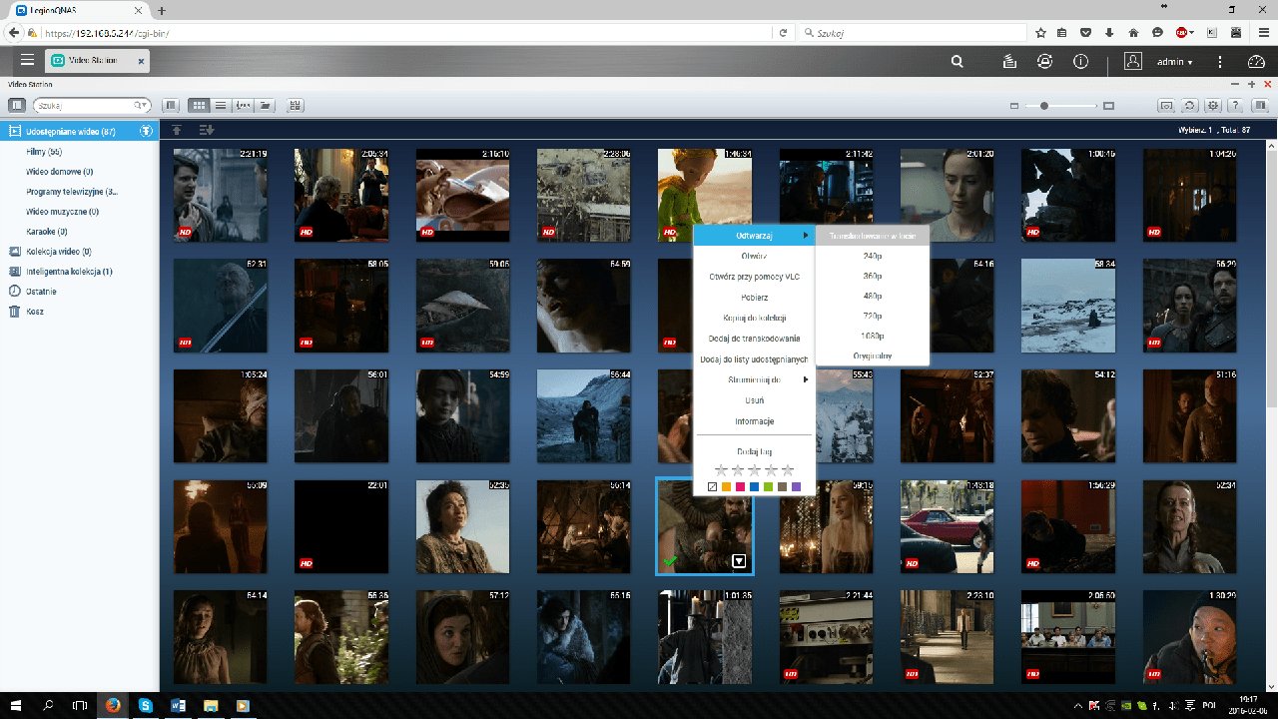The image size is (1278, 719).
Task: Open the sort order icon
Action: (207, 130)
